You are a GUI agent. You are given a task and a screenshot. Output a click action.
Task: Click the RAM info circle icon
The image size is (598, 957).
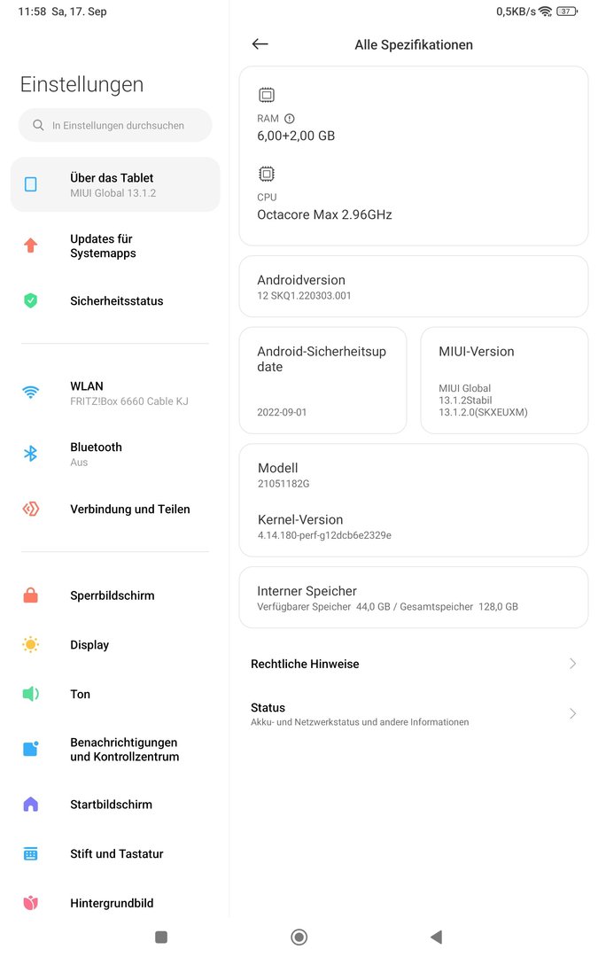pyautogui.click(x=290, y=119)
